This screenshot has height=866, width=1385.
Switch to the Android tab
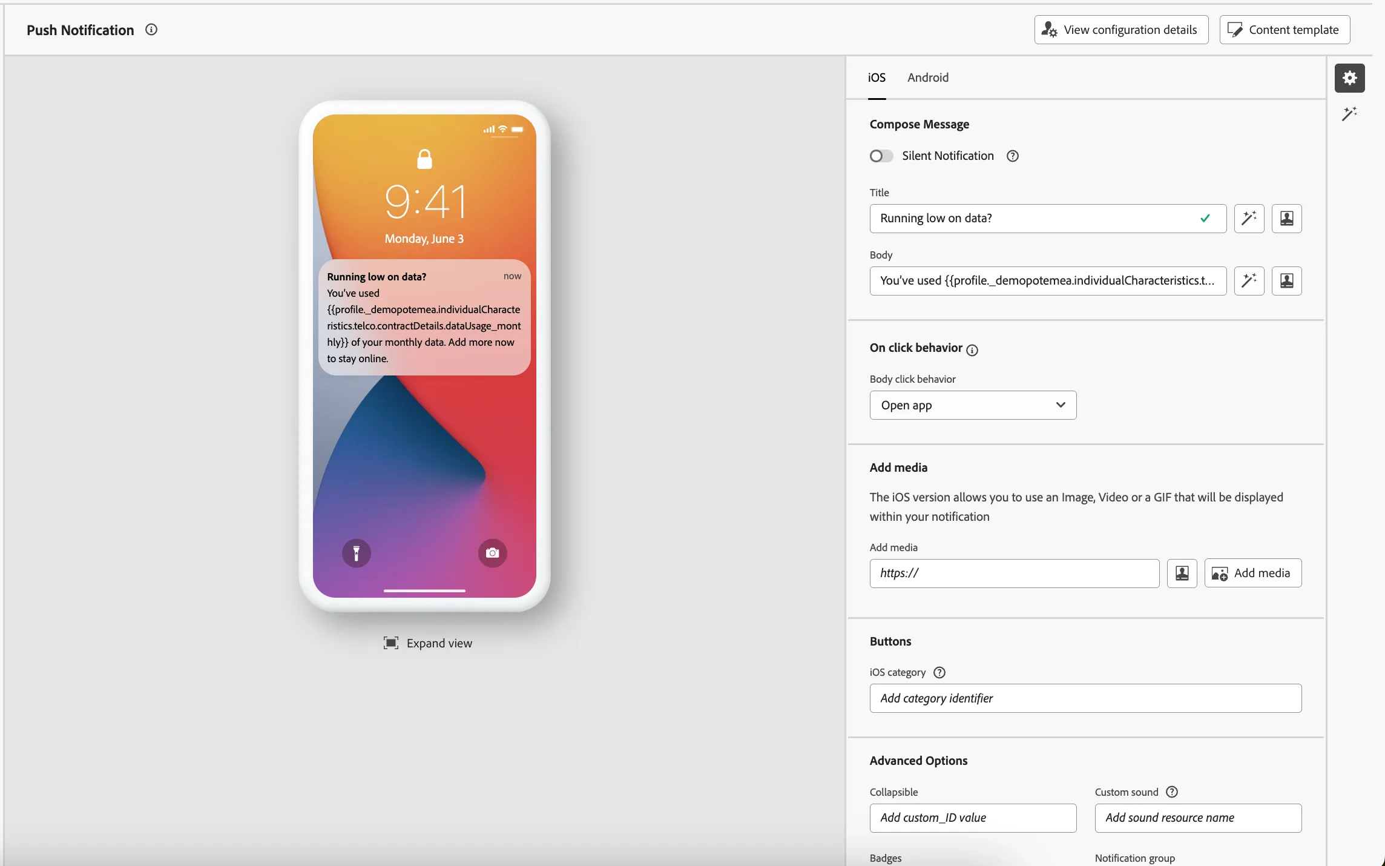928,78
